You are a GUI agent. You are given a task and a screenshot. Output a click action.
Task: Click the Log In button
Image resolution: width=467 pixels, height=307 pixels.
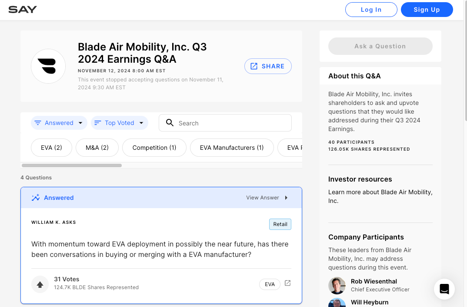coord(371,10)
